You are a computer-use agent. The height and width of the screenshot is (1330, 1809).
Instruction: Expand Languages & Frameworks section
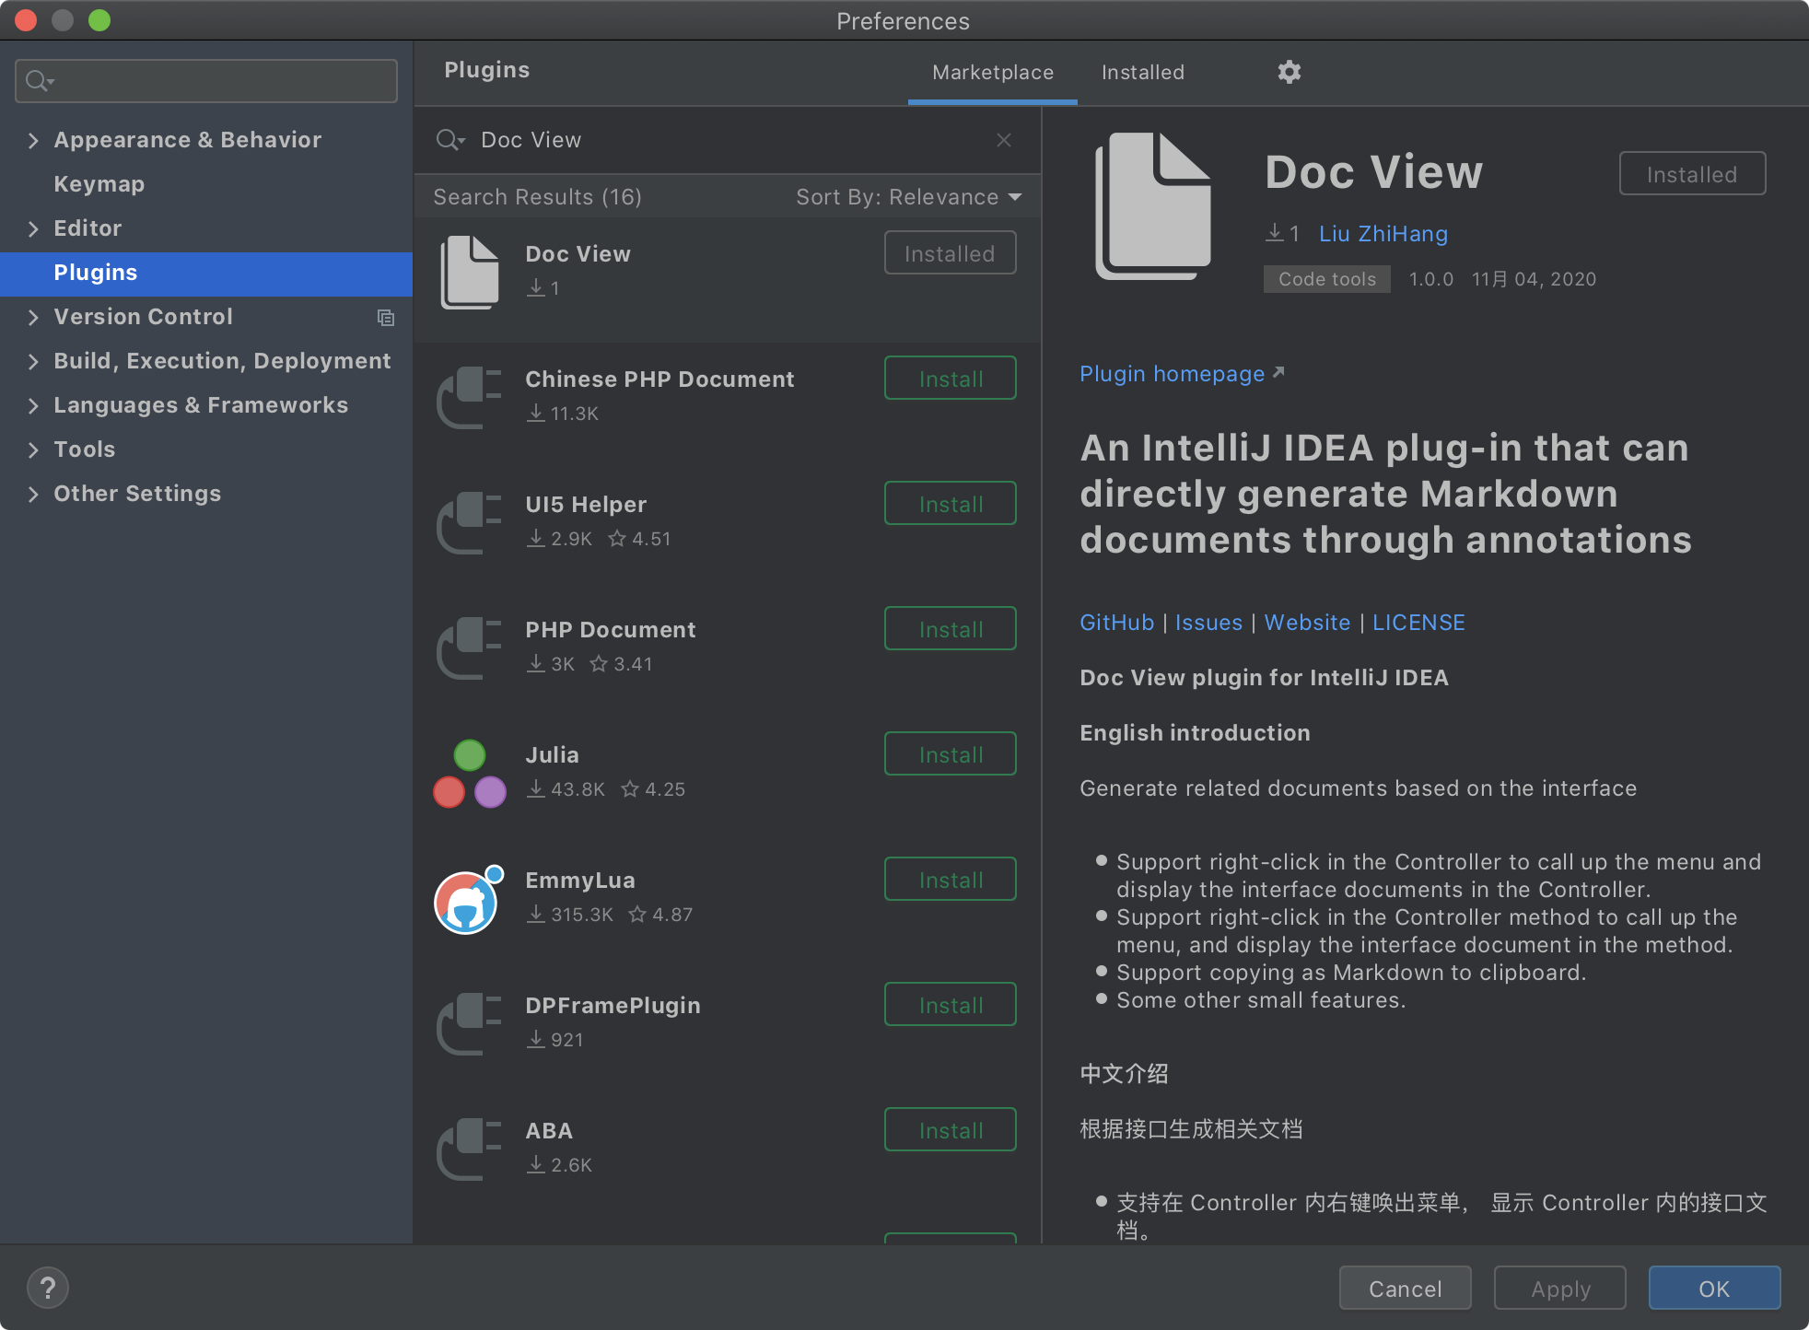tap(34, 405)
